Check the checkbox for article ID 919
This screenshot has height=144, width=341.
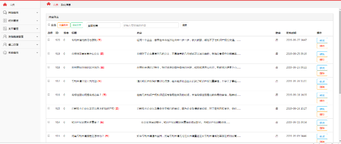coord(49,53)
